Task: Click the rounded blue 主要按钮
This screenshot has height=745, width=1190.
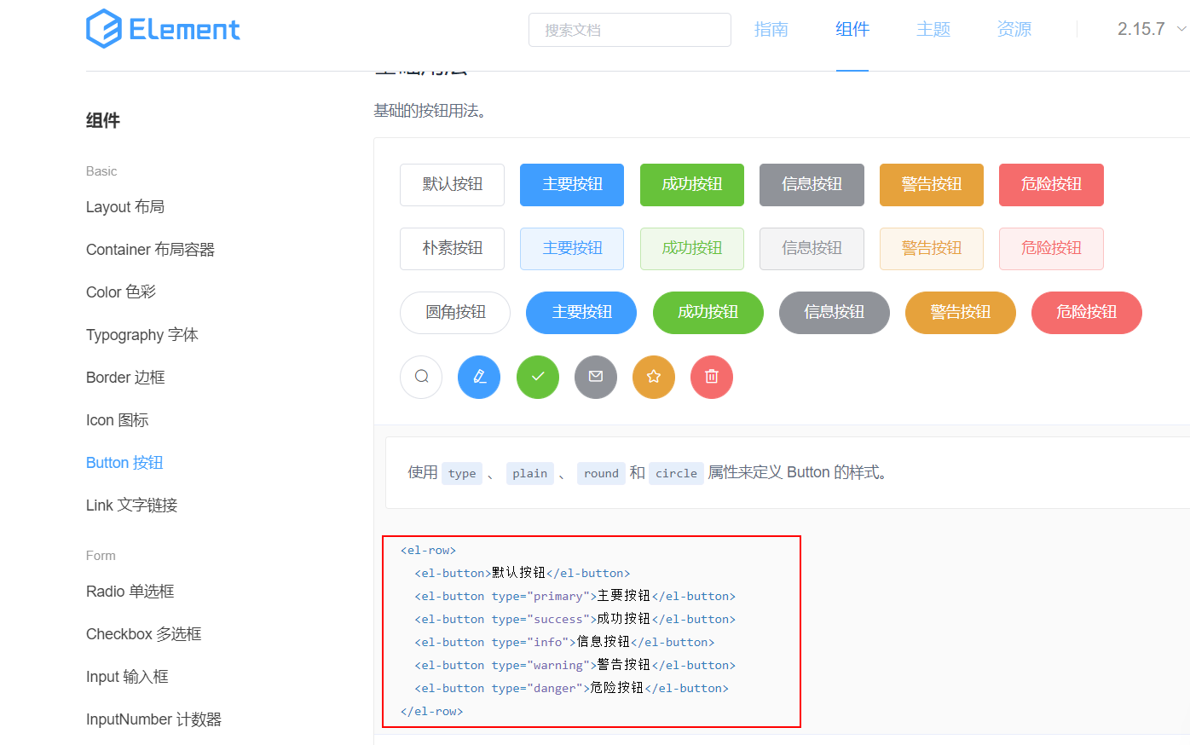Action: [581, 313]
